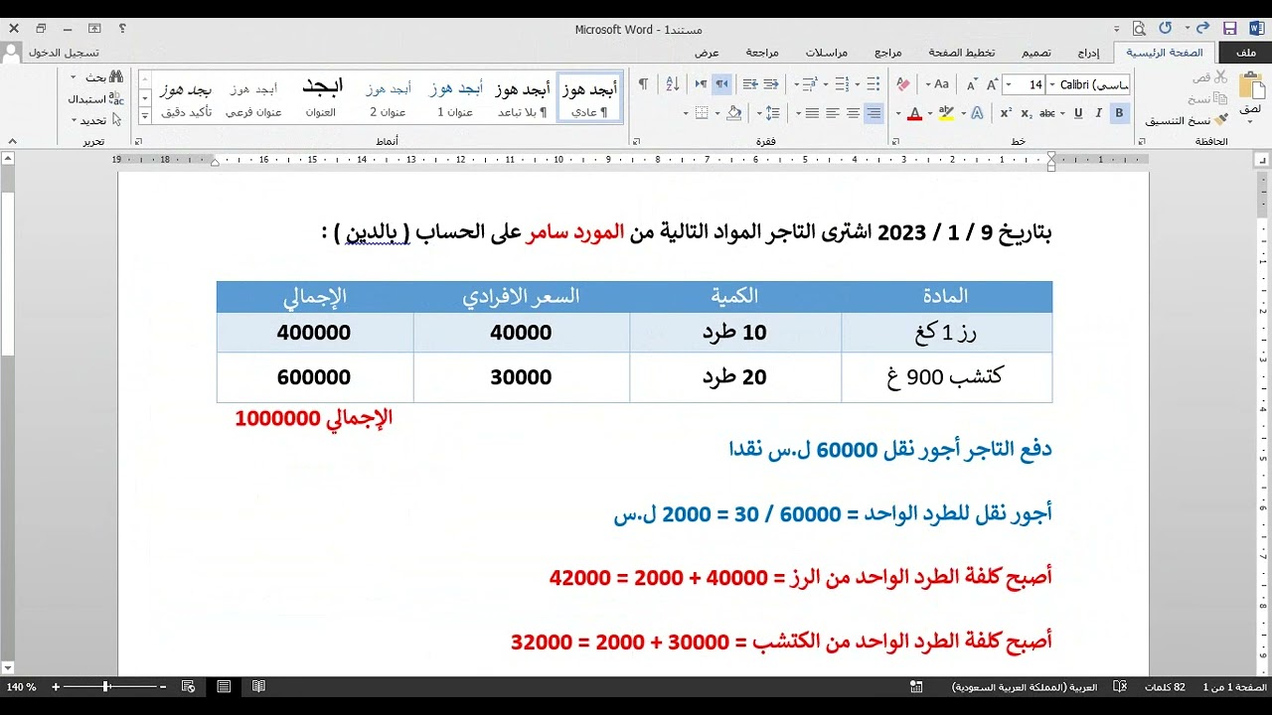This screenshot has height=715, width=1272.
Task: Open font color dropdown arrow
Action: (897, 113)
